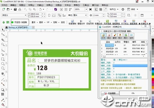Image resolution: width=154 pixels, height=108 pixels.
Task: Toggle full screen preview button
Action: [90, 9]
